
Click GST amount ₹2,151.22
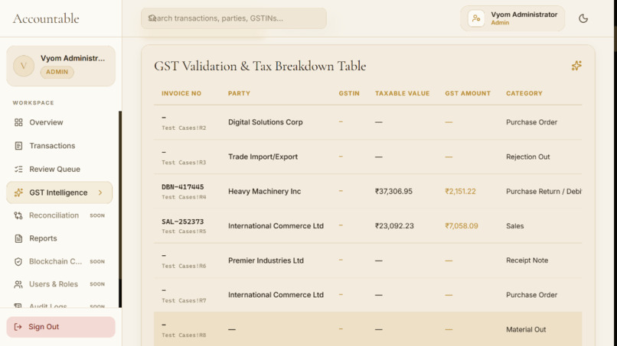460,191
